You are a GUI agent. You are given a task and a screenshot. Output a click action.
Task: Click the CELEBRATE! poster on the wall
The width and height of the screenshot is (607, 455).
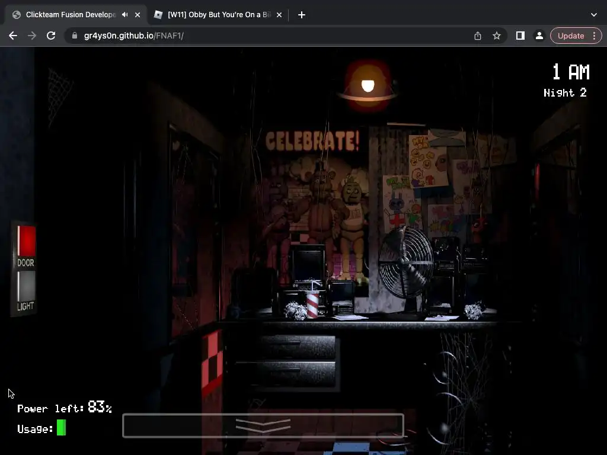point(312,141)
